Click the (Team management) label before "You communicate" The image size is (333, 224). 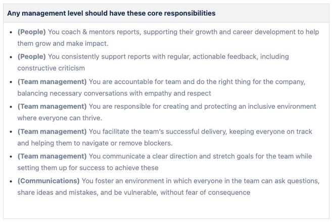pyautogui.click(x=52, y=156)
